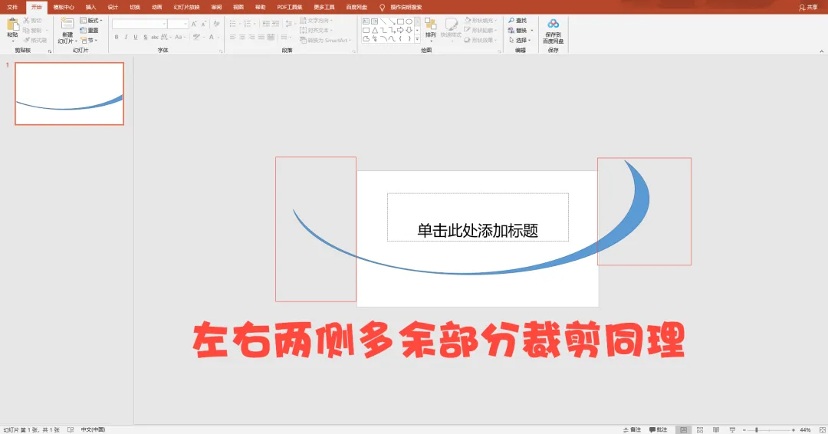Click the zoom out minus icon
The width and height of the screenshot is (828, 434).
point(744,429)
